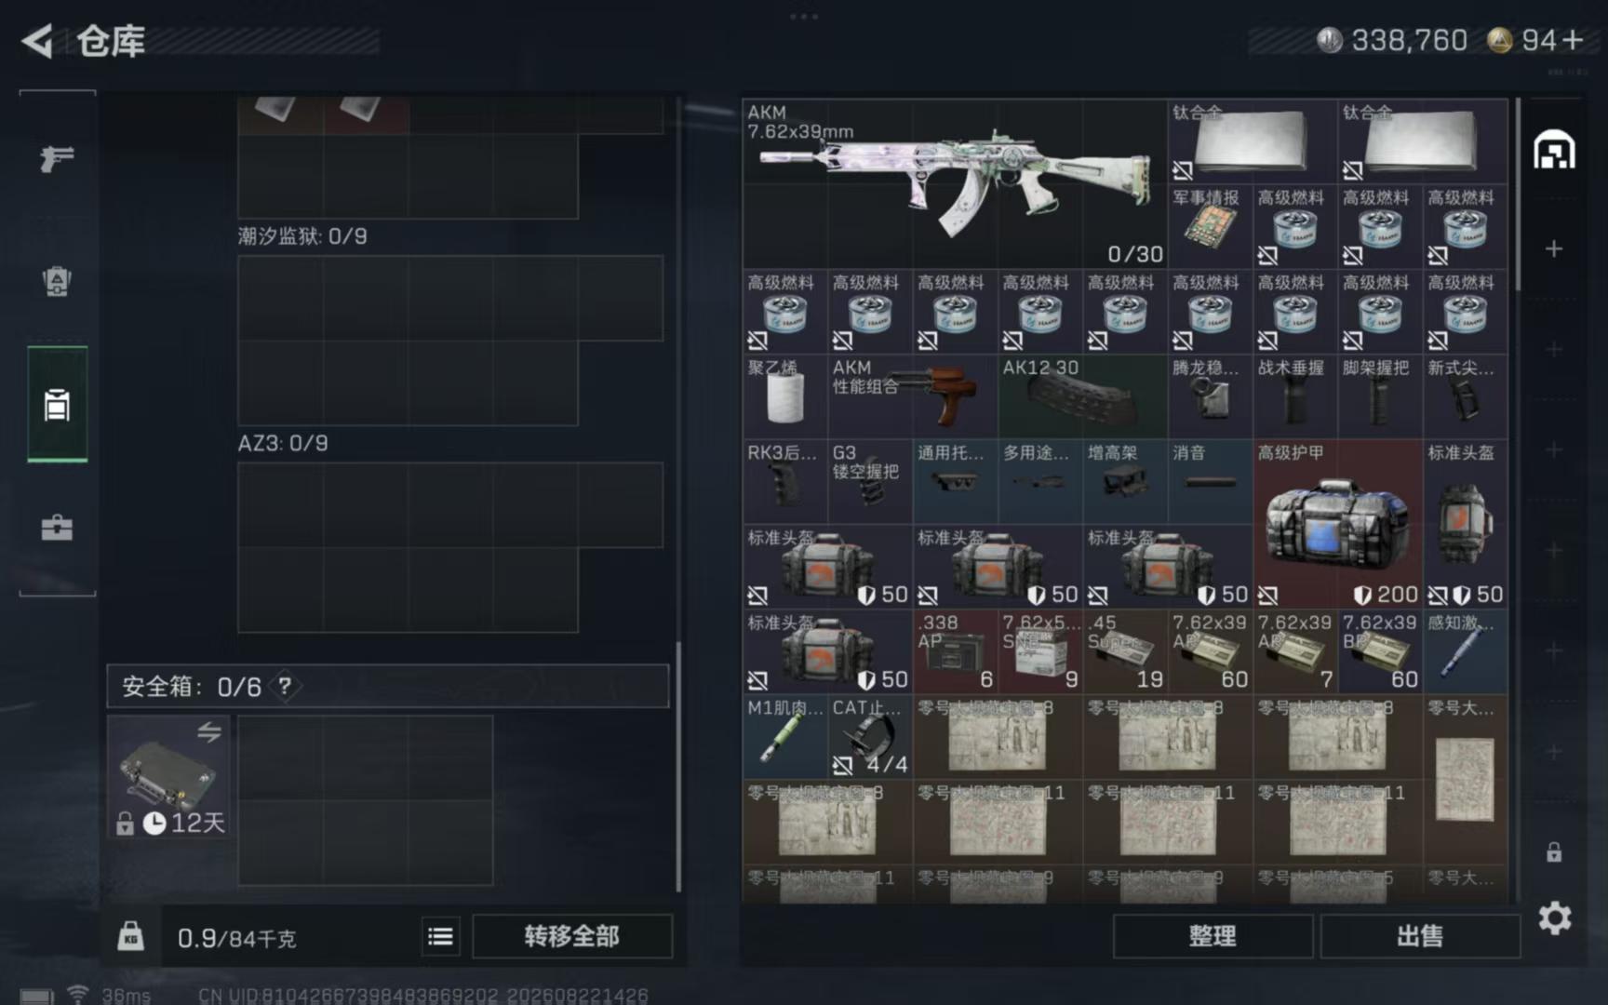Click the left panel scrollbar
The width and height of the screenshot is (1608, 1005).
(x=678, y=765)
